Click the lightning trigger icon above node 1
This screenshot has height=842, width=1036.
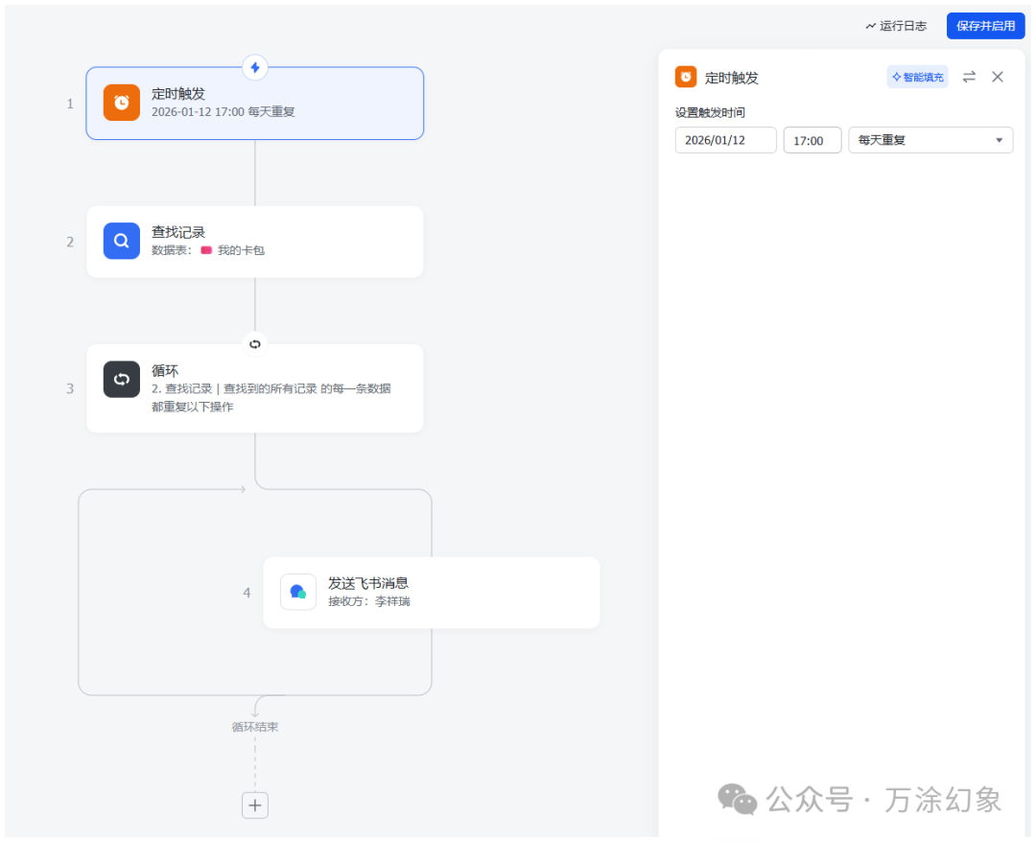[x=254, y=68]
